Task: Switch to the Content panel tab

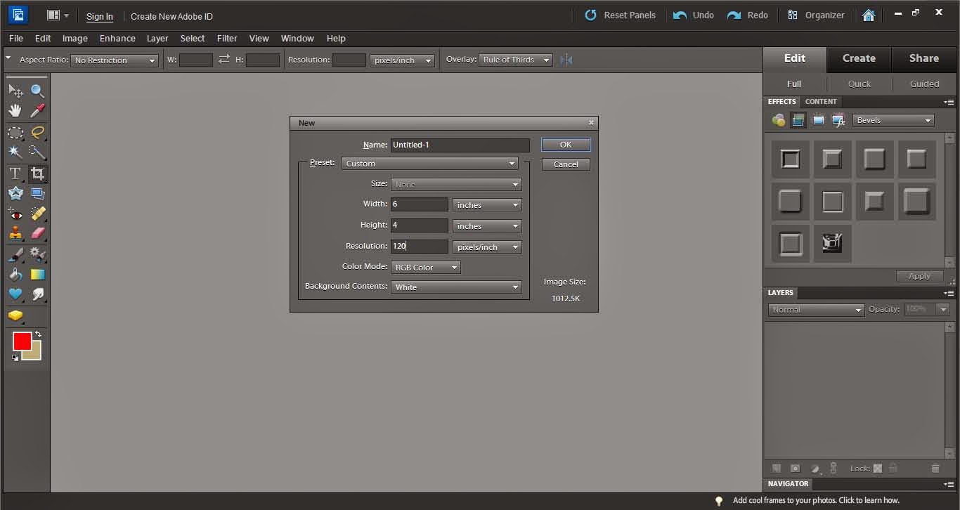Action: [x=821, y=102]
